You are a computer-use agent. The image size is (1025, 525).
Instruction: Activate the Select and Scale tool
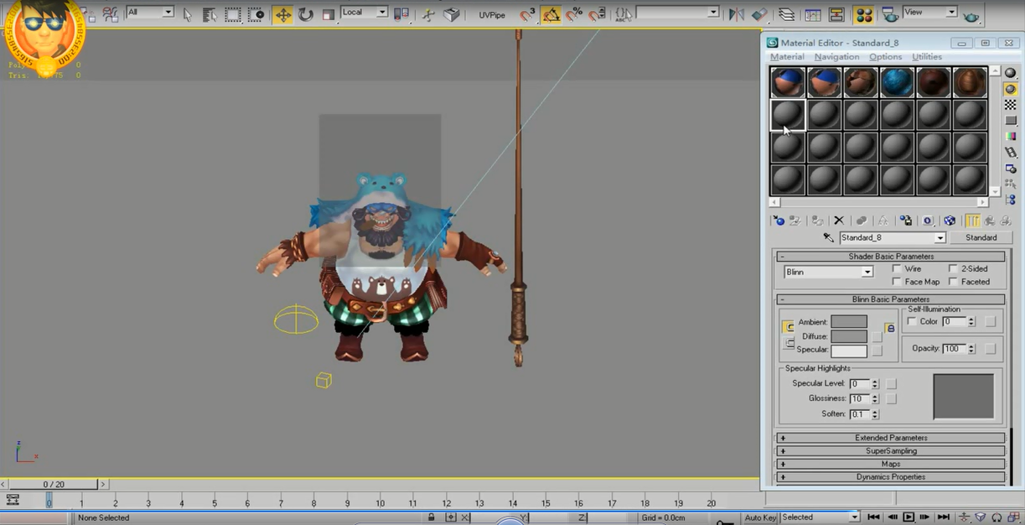[x=329, y=14]
